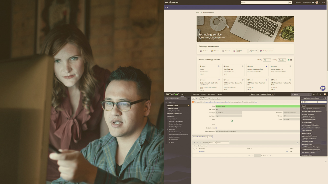Click the application scope Filter field
Screen dimensions: 328x184
coord(313,102)
